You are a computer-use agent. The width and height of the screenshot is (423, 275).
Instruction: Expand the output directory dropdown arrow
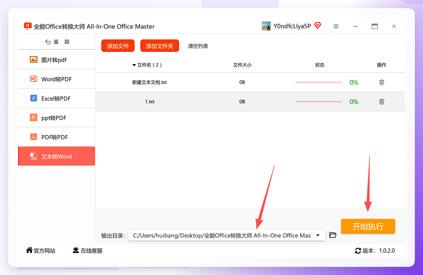[318, 235]
